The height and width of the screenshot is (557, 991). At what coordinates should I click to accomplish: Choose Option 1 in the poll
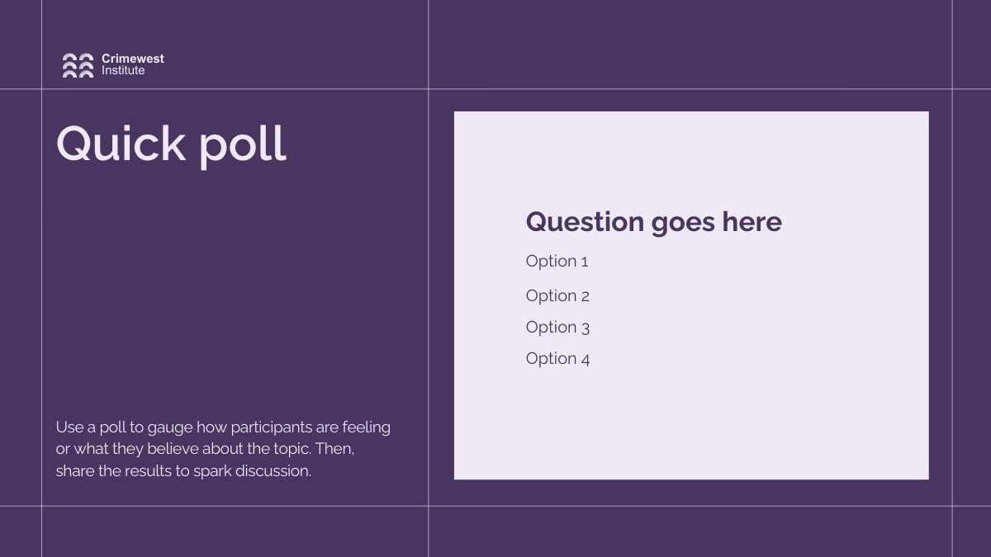click(x=557, y=262)
